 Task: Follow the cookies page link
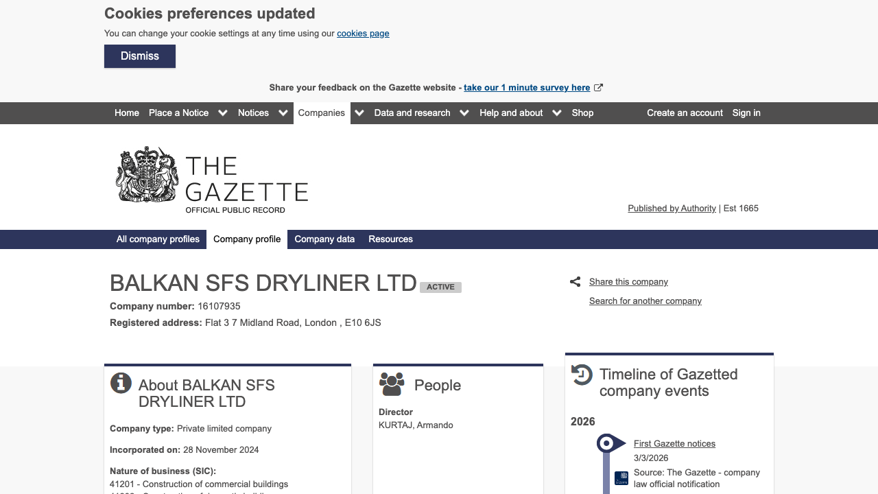click(363, 33)
